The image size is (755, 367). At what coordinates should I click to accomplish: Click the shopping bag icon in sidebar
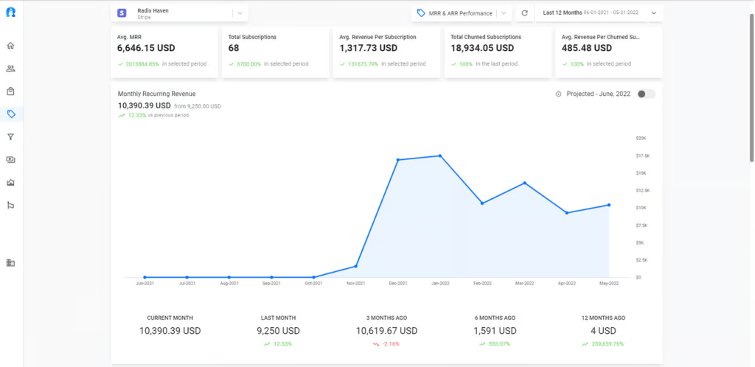pos(11,91)
